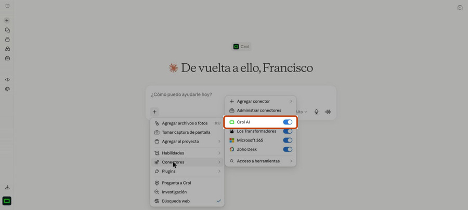The height and width of the screenshot is (210, 468).
Task: Disable Los Transformadores connector toggle
Action: coord(288,131)
